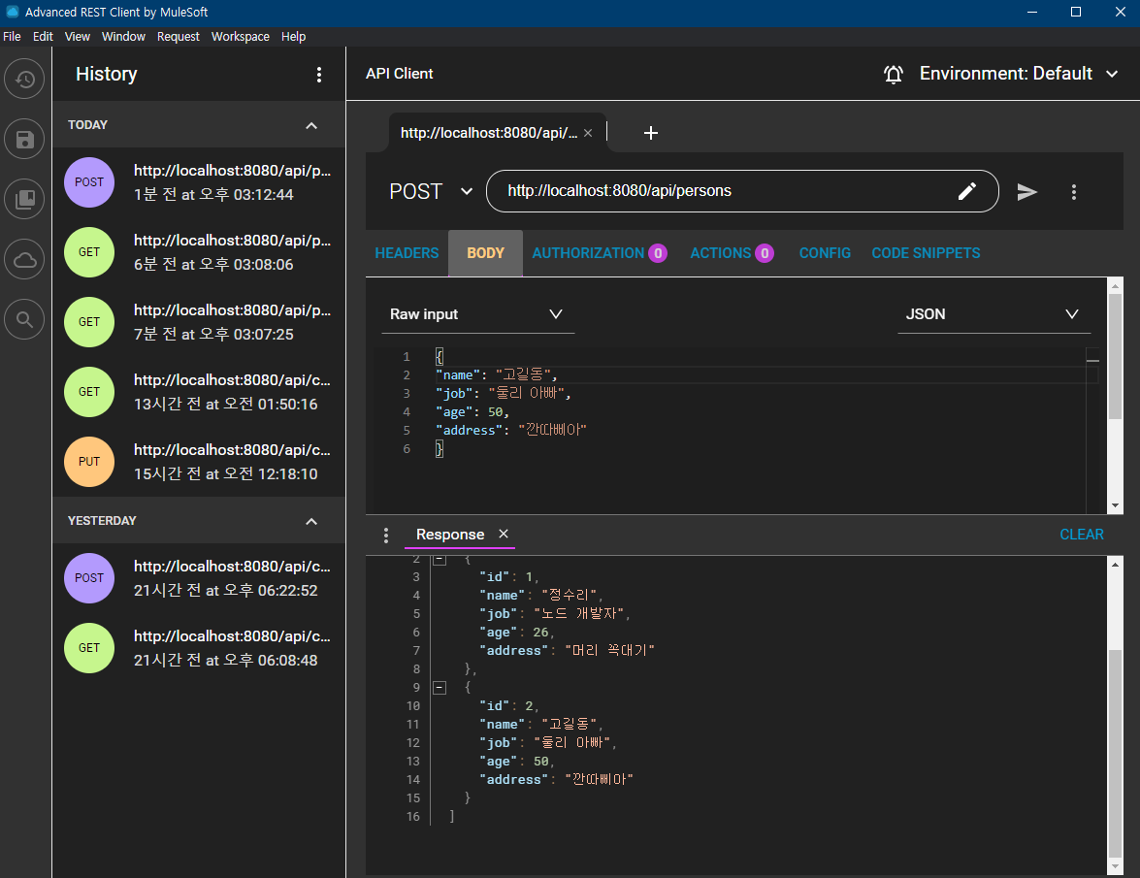Open GET request from 01:50:16 history
This screenshot has height=878, width=1140.
click(199, 392)
